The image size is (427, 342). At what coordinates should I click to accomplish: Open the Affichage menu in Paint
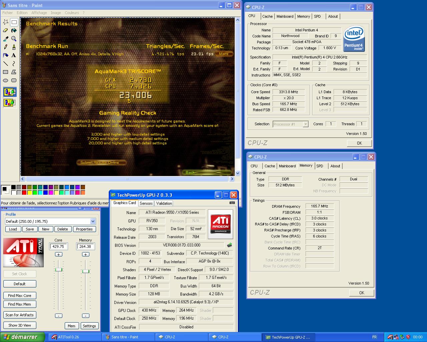39,13
